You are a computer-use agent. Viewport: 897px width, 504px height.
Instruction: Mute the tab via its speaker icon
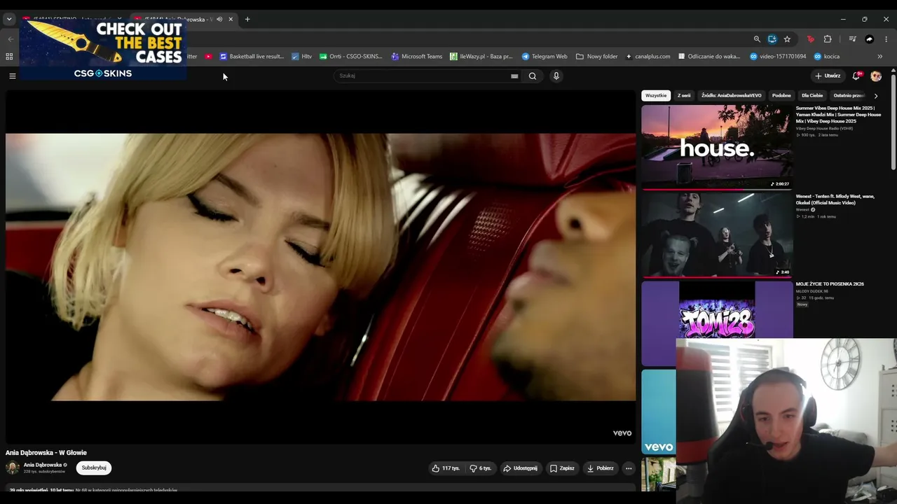219,20
